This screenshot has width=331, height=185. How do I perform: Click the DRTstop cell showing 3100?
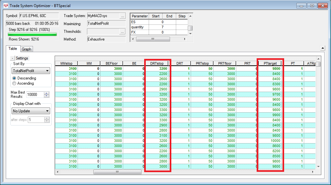[157, 135]
